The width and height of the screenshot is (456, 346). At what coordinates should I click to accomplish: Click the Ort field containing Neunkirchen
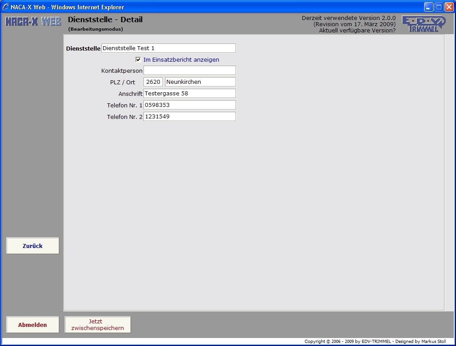click(201, 82)
